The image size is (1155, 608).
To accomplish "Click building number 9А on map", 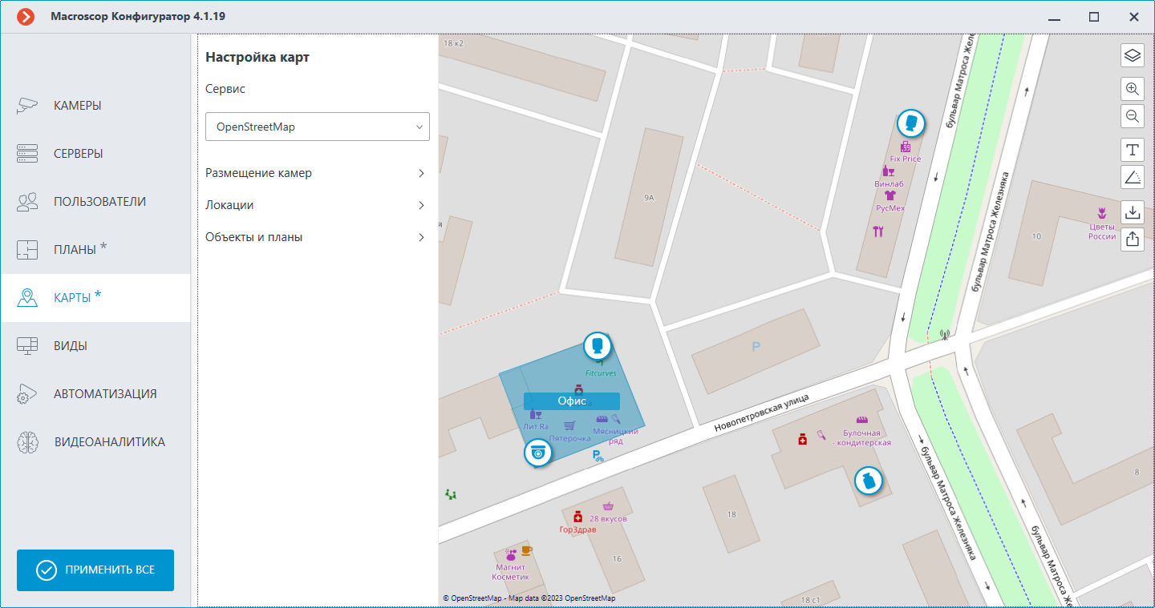I will (649, 197).
